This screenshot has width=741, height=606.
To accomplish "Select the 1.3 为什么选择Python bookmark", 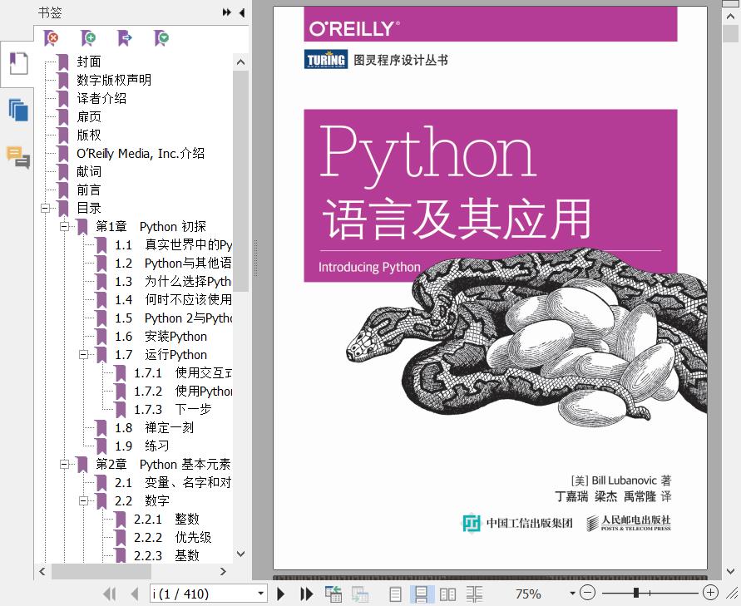I will coord(173,282).
